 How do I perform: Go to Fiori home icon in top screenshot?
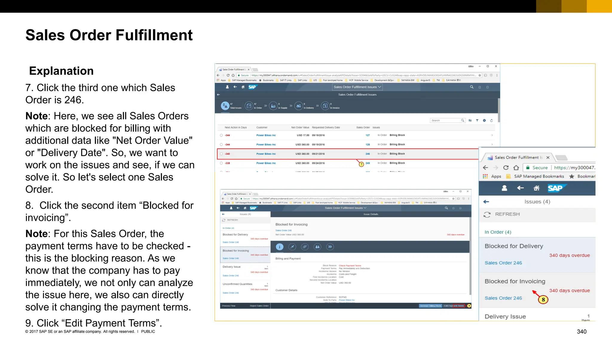tap(243, 87)
